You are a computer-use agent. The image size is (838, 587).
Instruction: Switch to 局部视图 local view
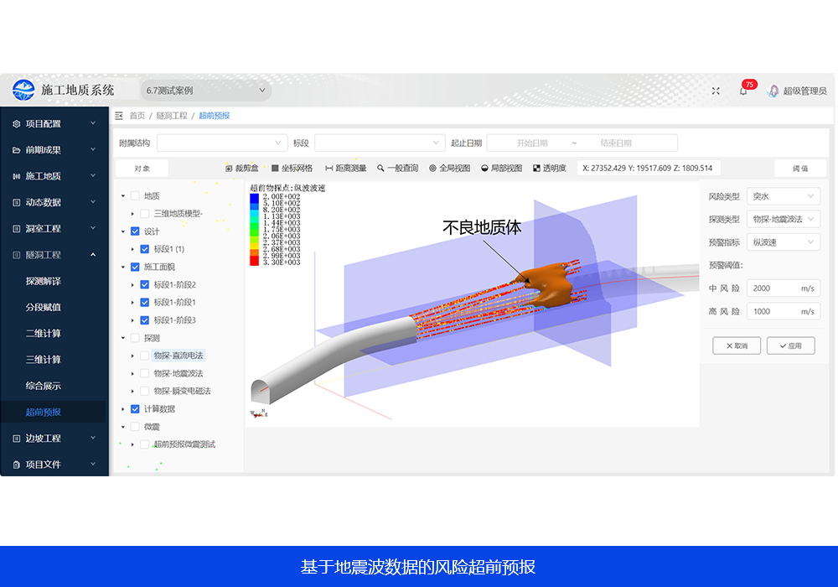tap(501, 169)
